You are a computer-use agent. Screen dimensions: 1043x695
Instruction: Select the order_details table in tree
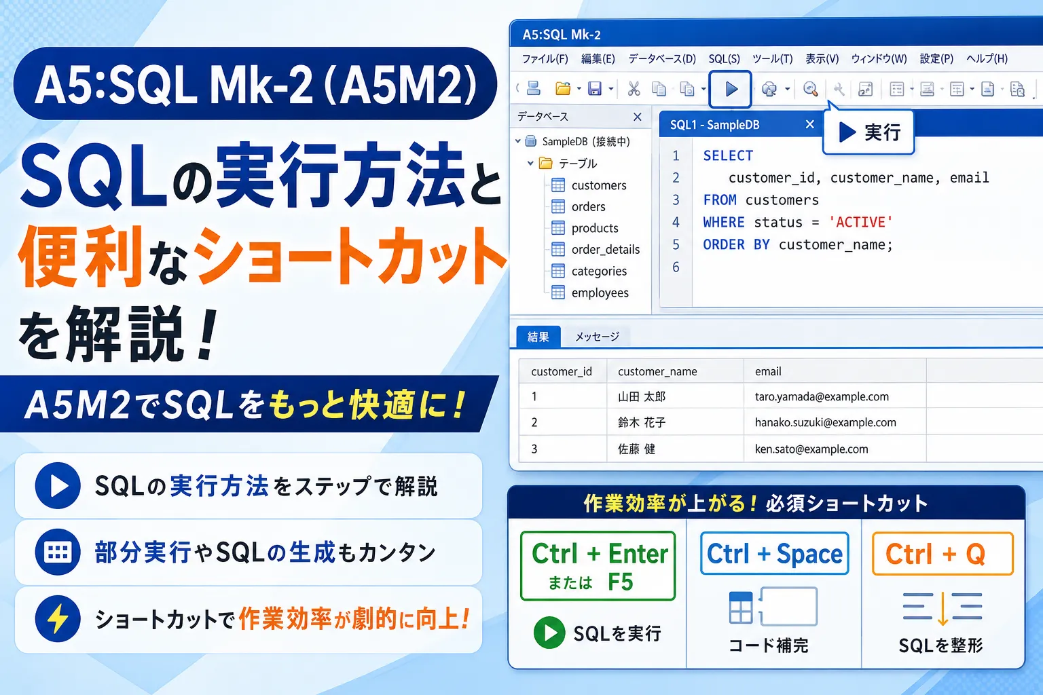tap(595, 249)
